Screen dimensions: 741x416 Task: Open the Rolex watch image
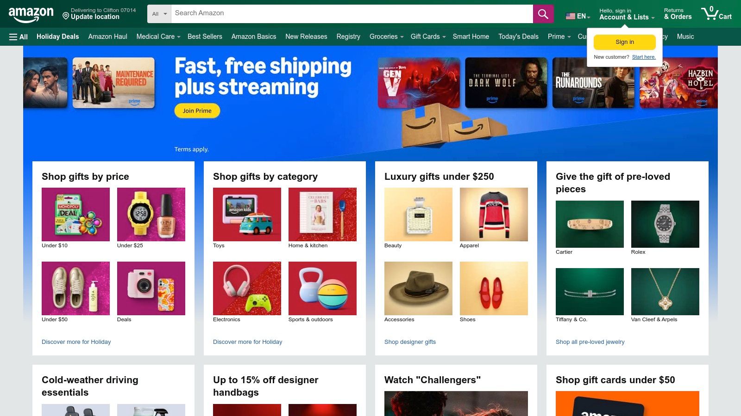click(x=665, y=224)
